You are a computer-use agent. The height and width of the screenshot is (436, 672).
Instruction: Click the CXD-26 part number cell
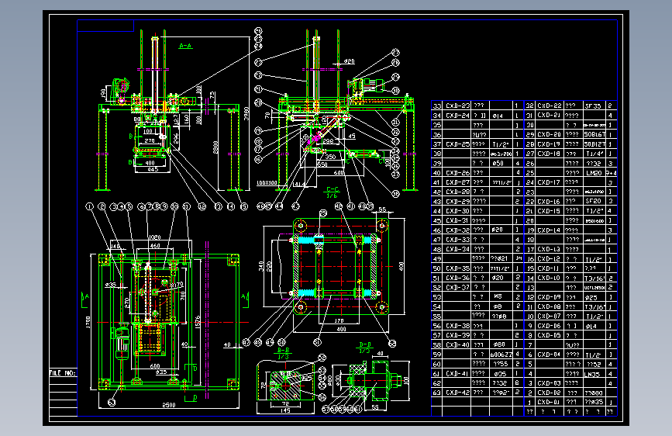[458, 173]
